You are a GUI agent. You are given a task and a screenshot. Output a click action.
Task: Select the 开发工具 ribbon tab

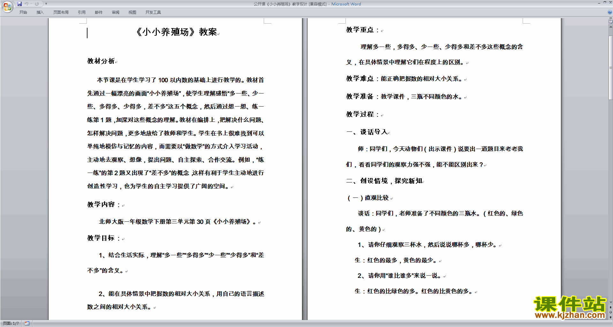(153, 12)
